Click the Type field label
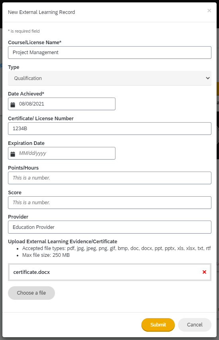The image size is (219, 340). (14, 67)
